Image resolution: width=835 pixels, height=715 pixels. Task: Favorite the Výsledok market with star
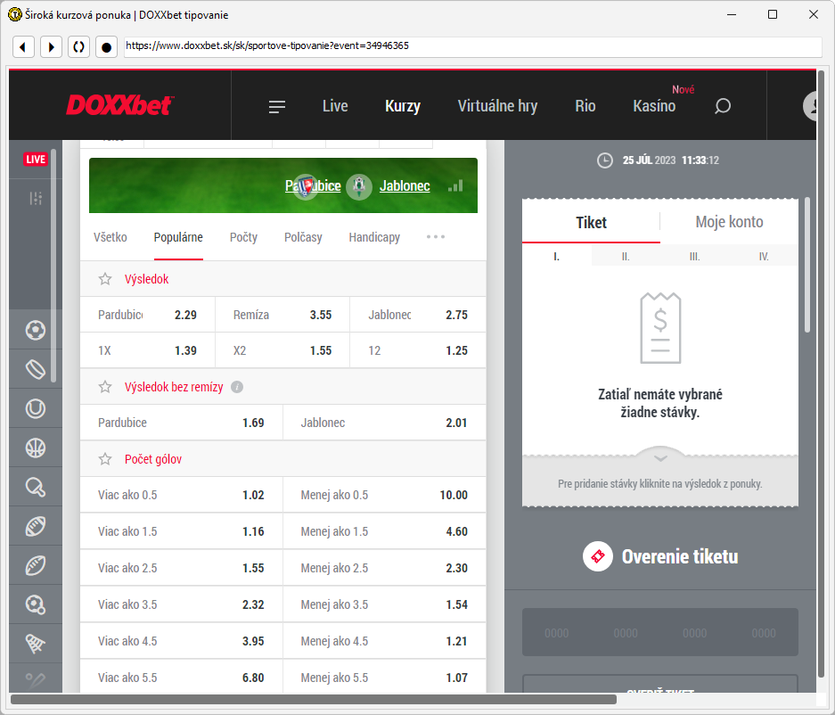pos(105,279)
